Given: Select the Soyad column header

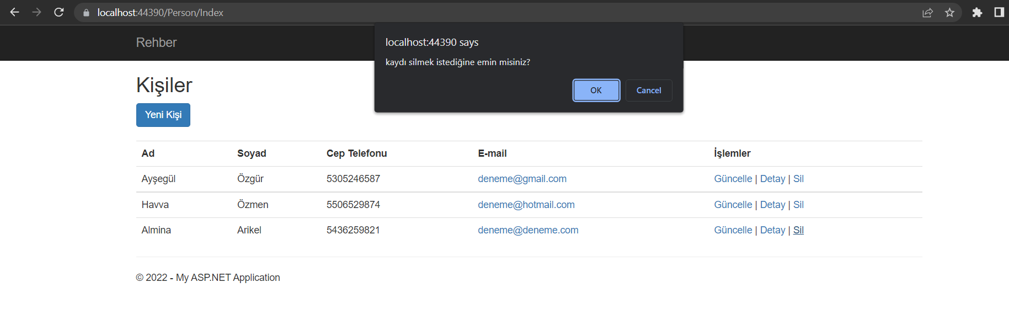Looking at the screenshot, I should [x=252, y=153].
